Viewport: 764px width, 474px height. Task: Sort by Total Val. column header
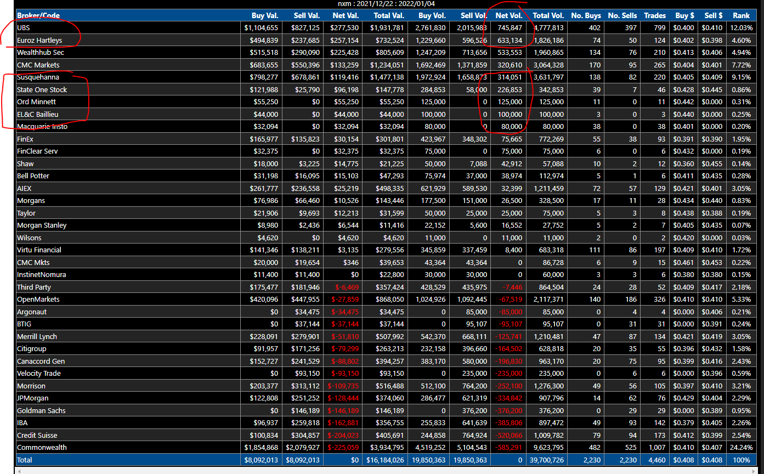pyautogui.click(x=389, y=15)
